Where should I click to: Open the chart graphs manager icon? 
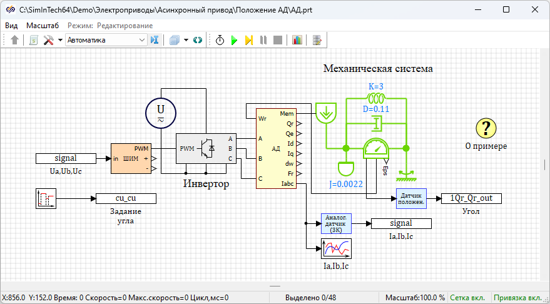(x=297, y=40)
